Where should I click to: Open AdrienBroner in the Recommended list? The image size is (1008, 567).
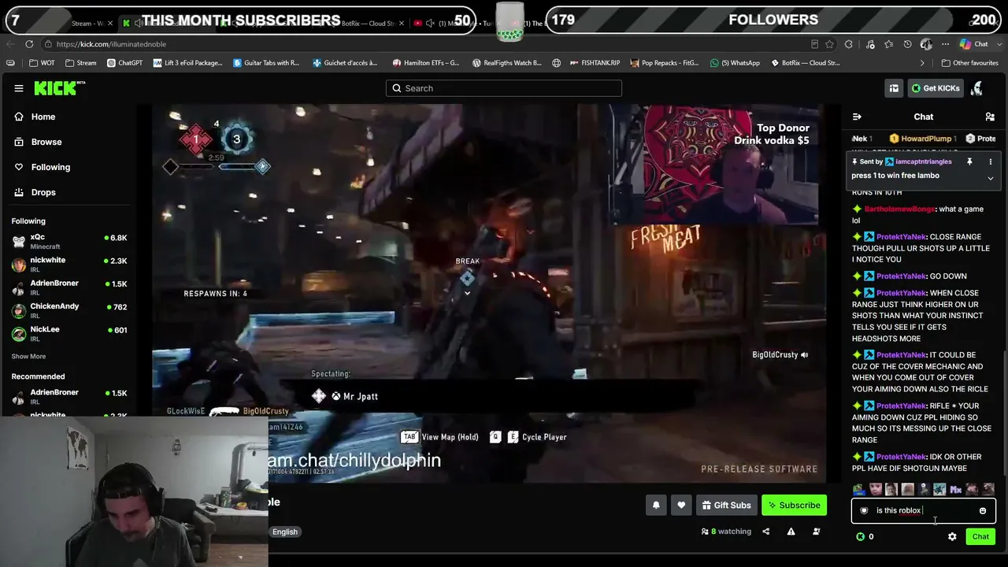69,397
